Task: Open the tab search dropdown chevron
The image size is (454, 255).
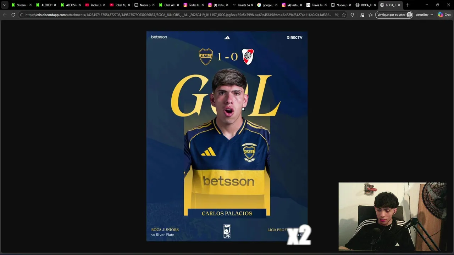Action: (x=5, y=5)
